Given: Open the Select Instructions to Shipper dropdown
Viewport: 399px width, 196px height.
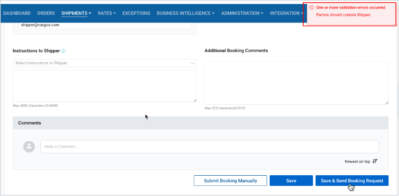Looking at the screenshot, I should pos(105,63).
